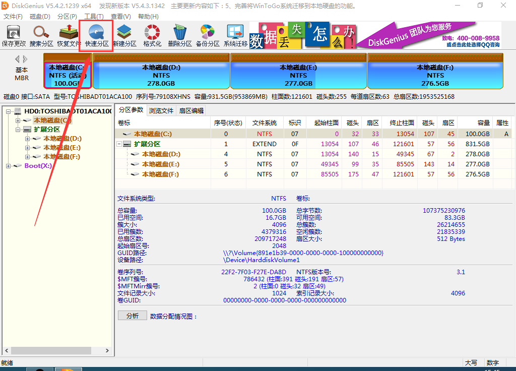Expand 本地磁盘(E:) in the tree

(x=27, y=148)
